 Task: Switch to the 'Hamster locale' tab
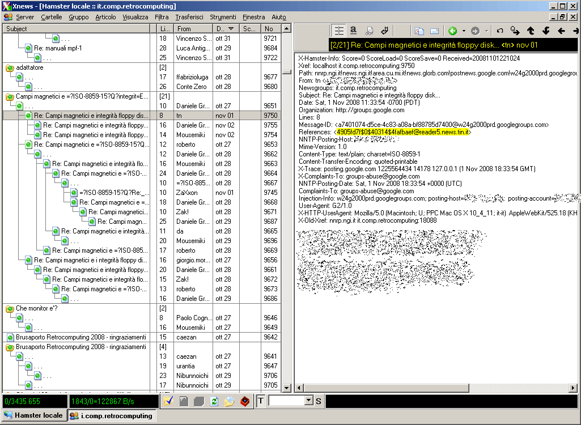pos(33,415)
